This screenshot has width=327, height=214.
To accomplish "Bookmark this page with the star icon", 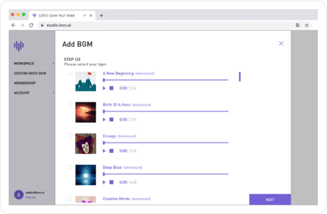I will [307, 25].
